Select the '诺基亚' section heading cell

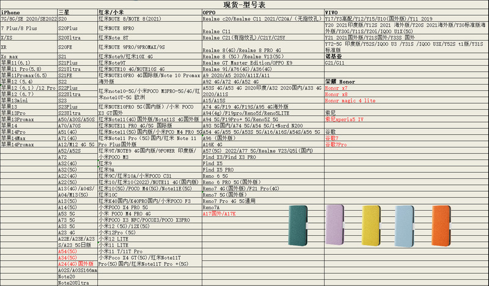[406, 56]
